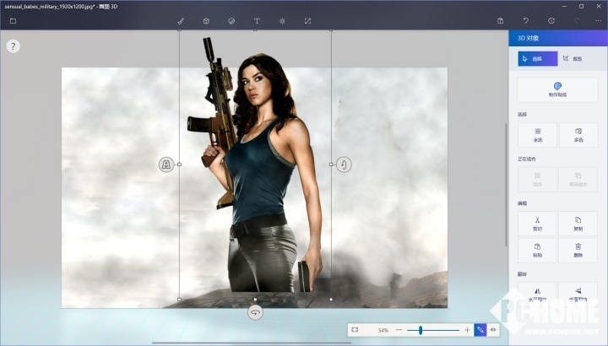Screen dimensions: 608x346
Task: Click the rotation handle below the selection
Action: [x=255, y=312]
